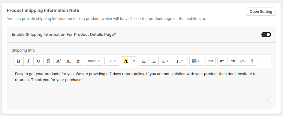Apply strikethrough formatting
283x116 pixels.
point(48,61)
